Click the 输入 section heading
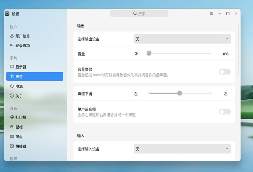 point(81,136)
